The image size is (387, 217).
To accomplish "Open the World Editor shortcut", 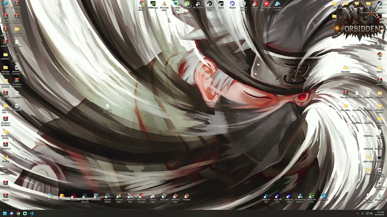I will (96, 197).
